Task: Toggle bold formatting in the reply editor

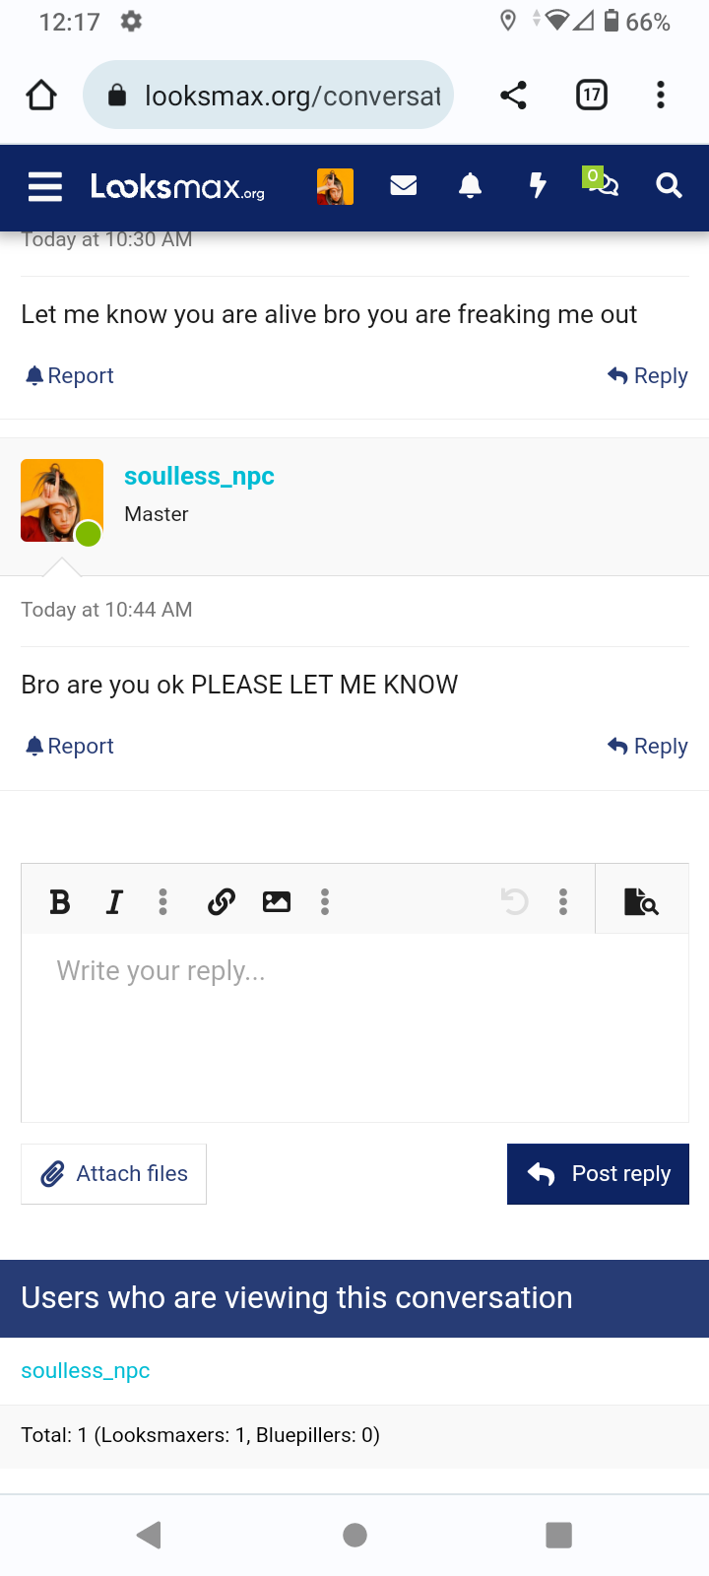Action: pyautogui.click(x=60, y=901)
